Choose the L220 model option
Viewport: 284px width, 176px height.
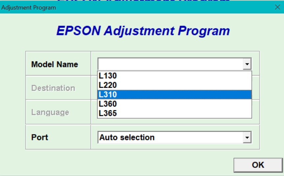pyautogui.click(x=174, y=85)
